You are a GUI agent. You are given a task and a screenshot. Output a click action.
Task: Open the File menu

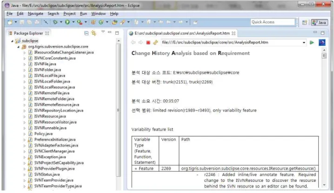pos(10,13)
